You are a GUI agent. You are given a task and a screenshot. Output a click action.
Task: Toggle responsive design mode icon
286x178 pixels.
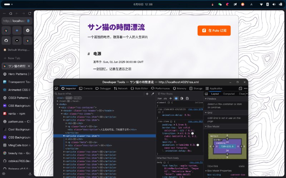click(239, 88)
